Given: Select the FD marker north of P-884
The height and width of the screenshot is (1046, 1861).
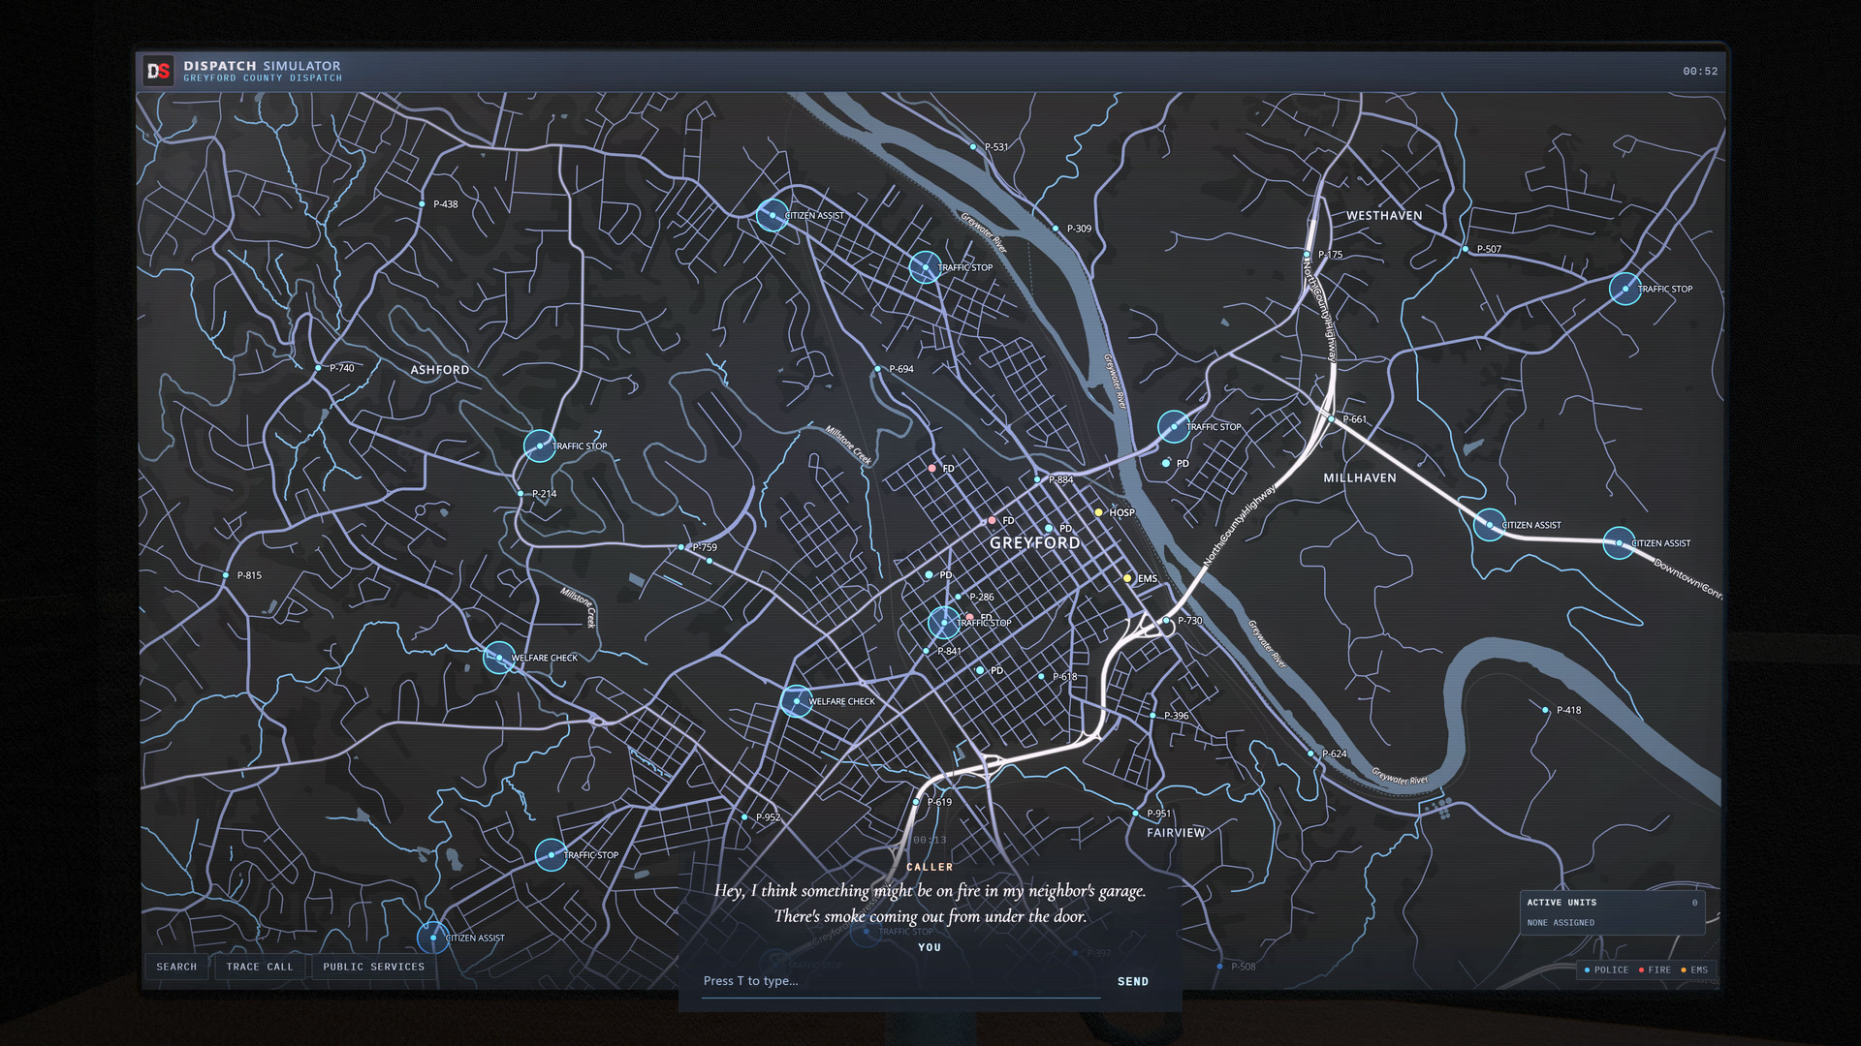Looking at the screenshot, I should [932, 468].
